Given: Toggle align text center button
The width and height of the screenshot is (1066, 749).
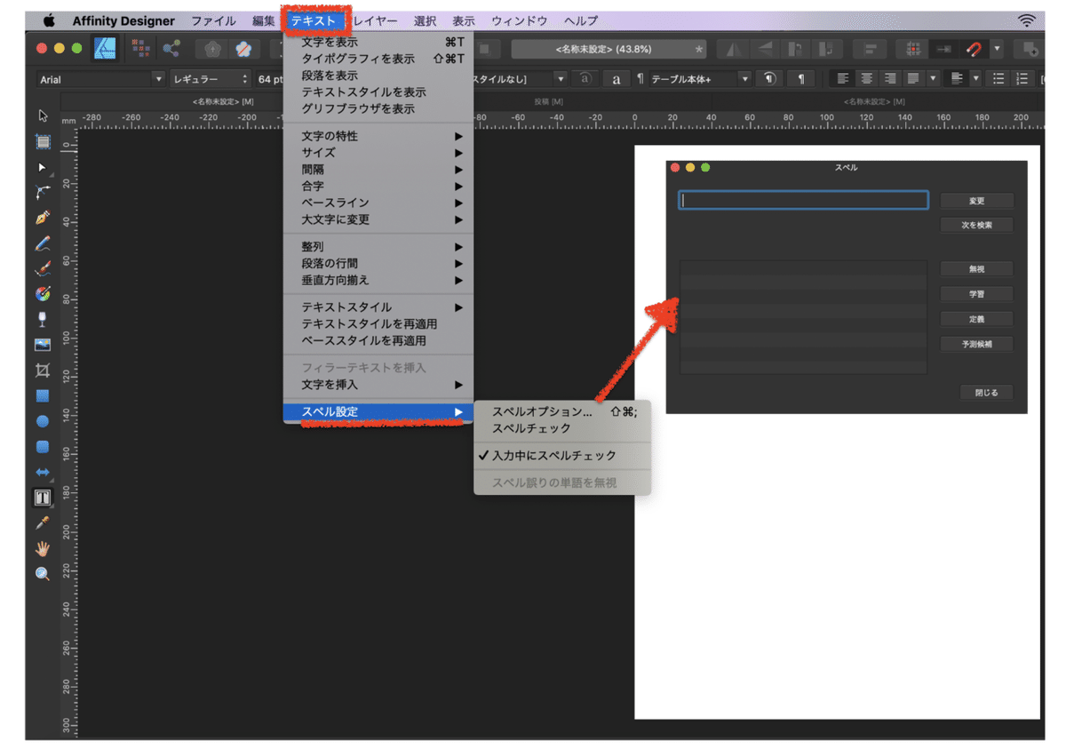Looking at the screenshot, I should (867, 79).
